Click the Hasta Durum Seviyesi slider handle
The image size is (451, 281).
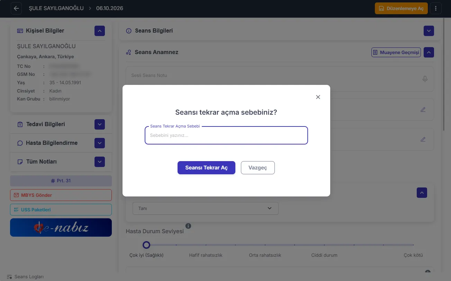(146, 245)
